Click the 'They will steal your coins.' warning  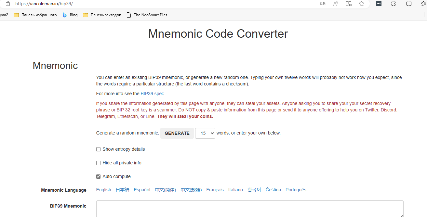pyautogui.click(x=185, y=116)
